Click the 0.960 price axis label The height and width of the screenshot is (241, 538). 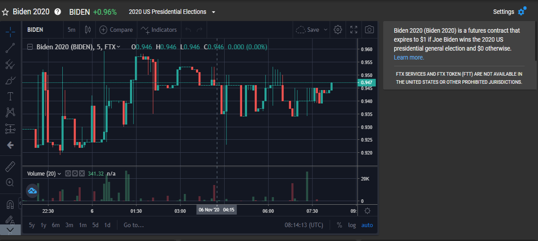[366, 49]
